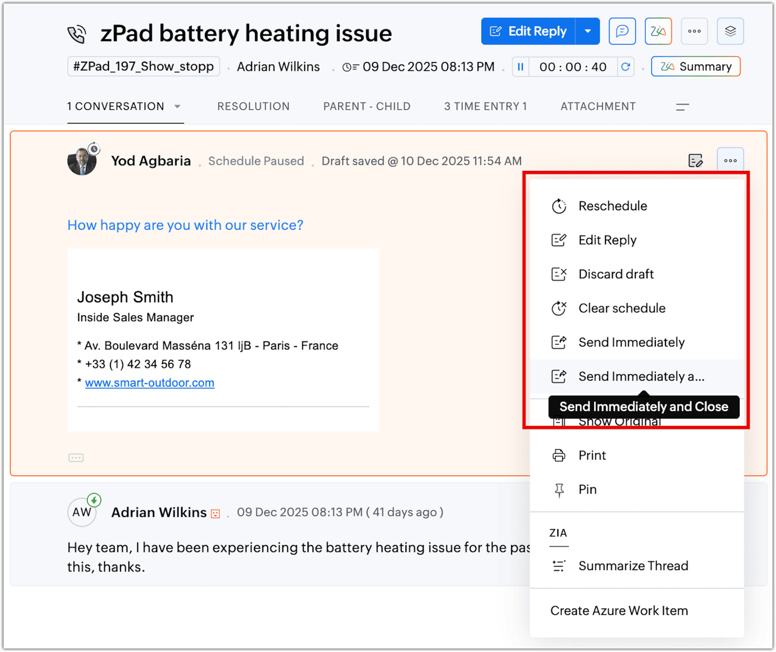Image resolution: width=776 pixels, height=652 pixels.
Task: Open the header three-dots more actions
Action: [694, 32]
